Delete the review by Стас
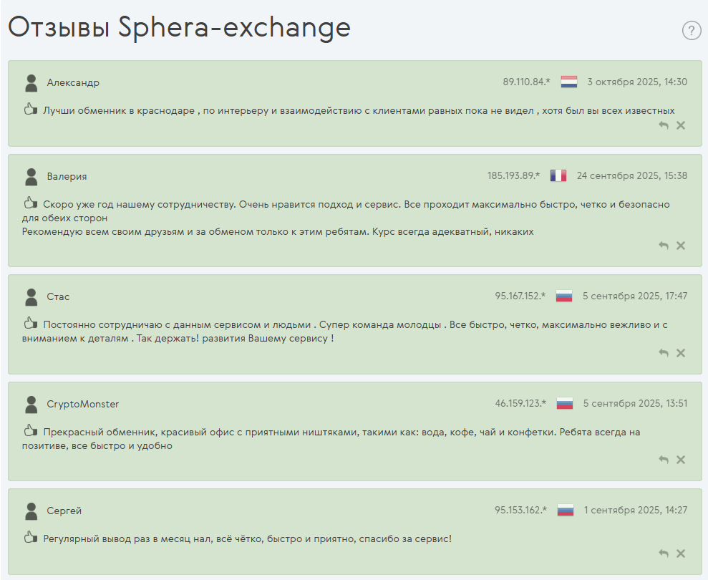 pos(681,353)
